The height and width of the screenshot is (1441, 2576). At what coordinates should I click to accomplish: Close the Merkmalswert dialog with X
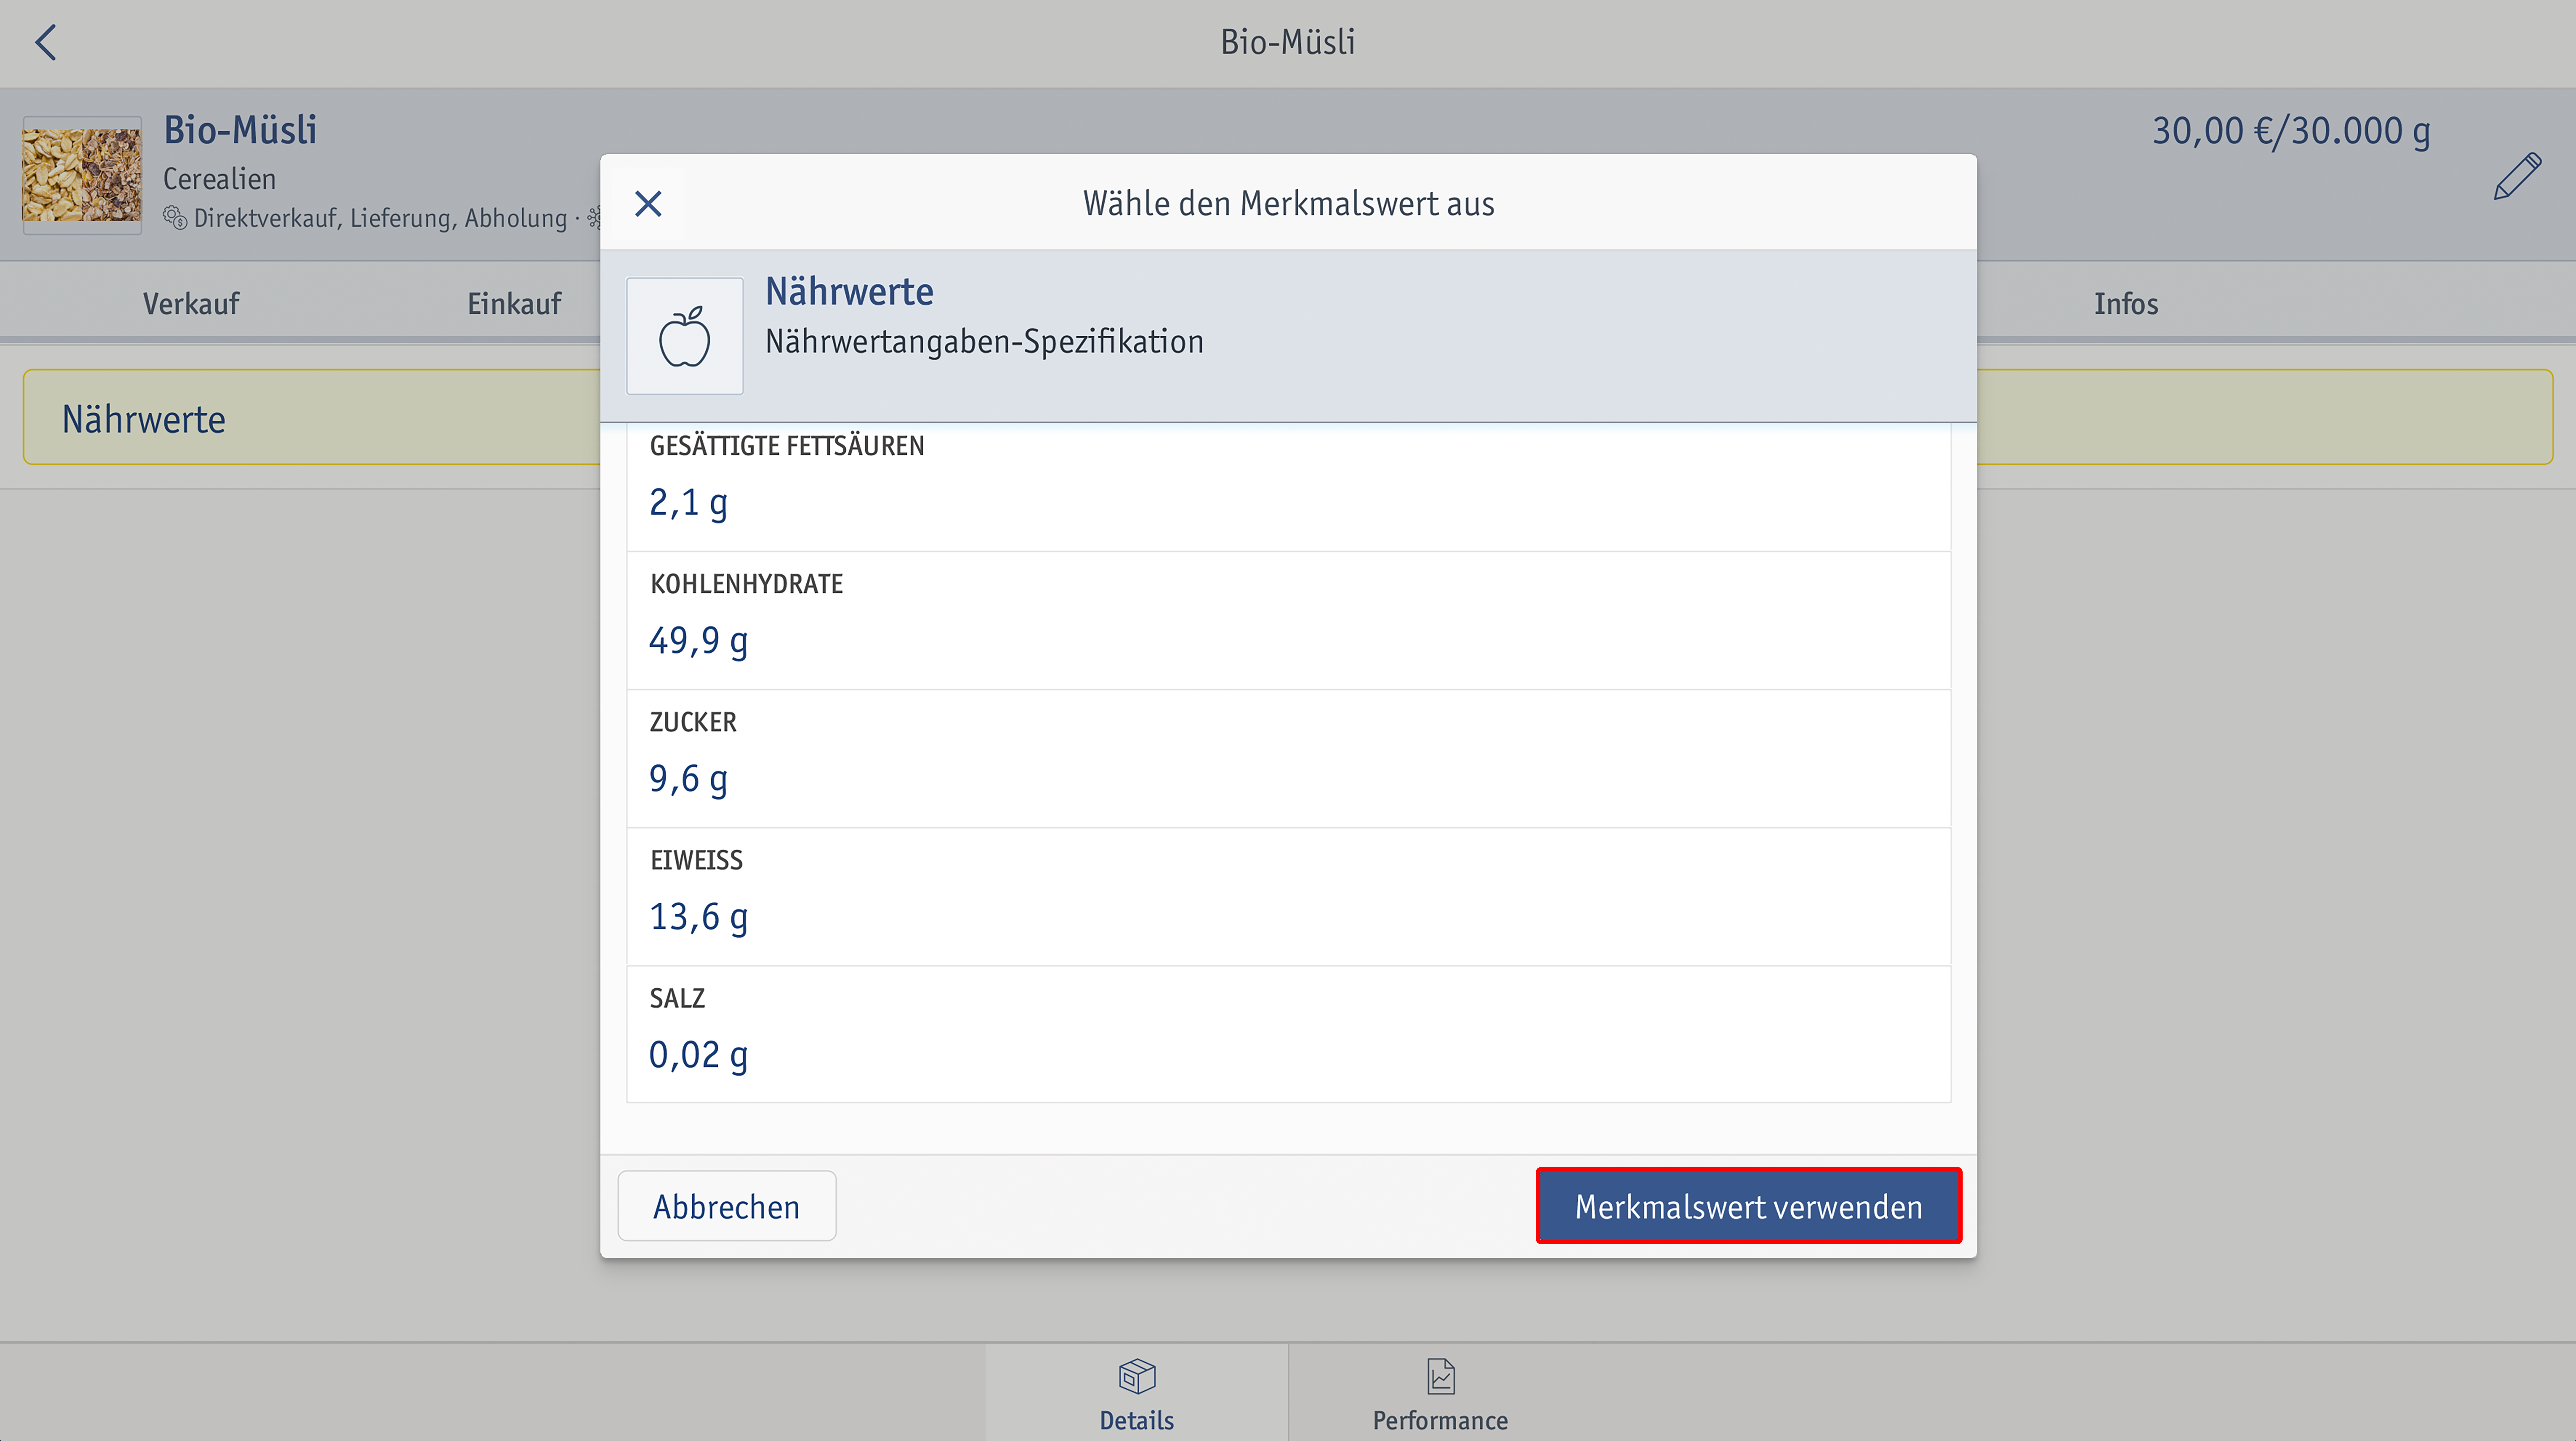coord(648,204)
